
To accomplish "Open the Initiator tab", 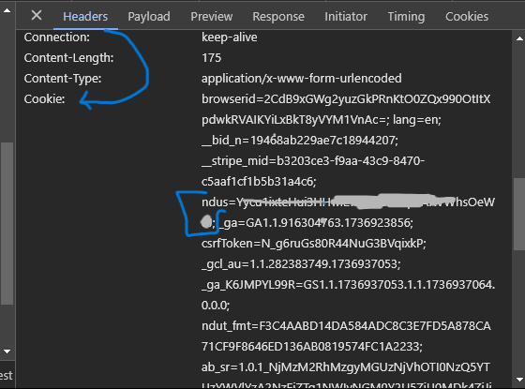I will (346, 17).
